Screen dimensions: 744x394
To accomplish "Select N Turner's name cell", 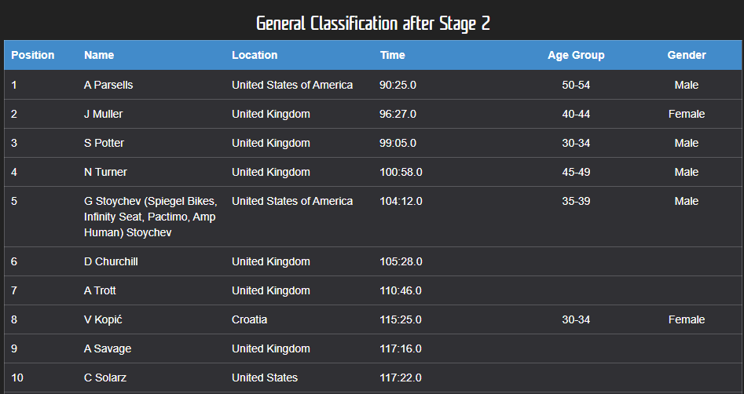I will 105,172.
